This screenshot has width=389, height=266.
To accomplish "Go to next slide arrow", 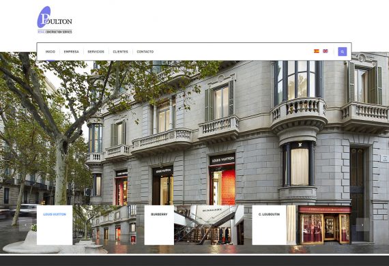I will click(362, 225).
